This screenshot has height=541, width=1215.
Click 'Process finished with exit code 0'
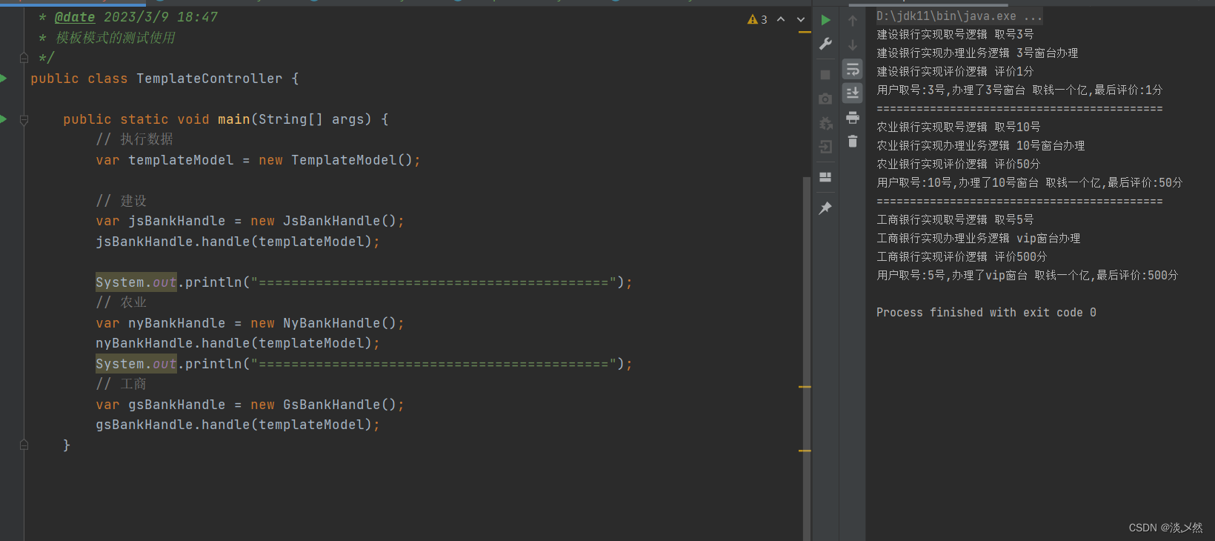coord(986,313)
